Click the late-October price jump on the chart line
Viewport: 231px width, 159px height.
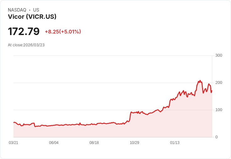(x=130, y=116)
